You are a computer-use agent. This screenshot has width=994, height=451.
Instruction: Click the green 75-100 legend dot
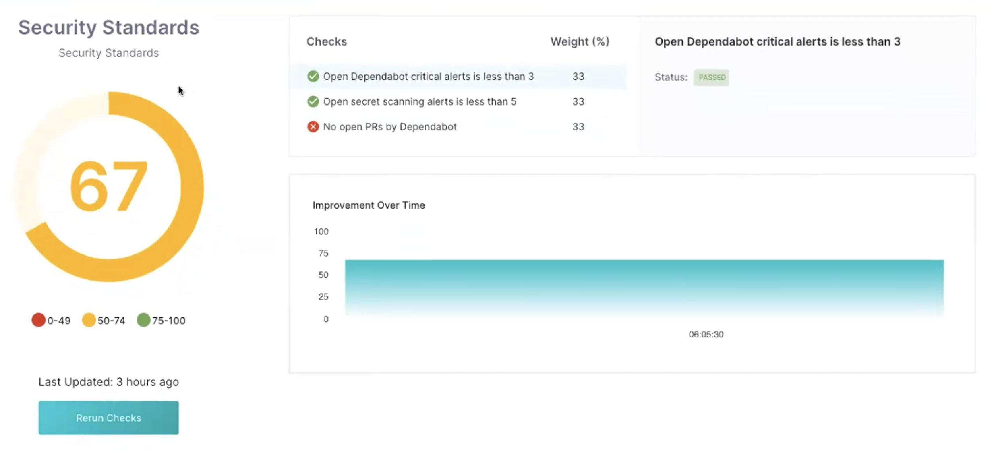[143, 320]
